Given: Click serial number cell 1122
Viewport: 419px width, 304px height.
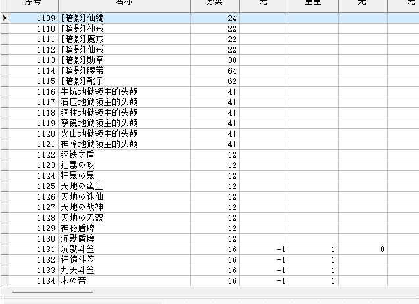Looking at the screenshot, I should click(34, 155).
